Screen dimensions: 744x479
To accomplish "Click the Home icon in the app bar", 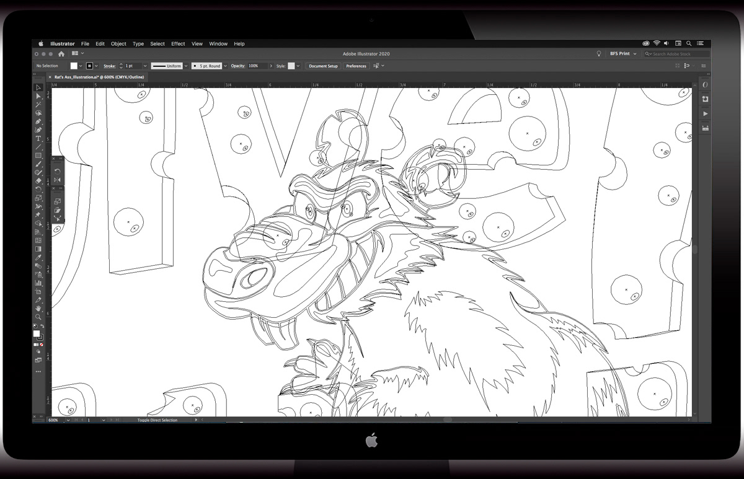I will point(61,54).
